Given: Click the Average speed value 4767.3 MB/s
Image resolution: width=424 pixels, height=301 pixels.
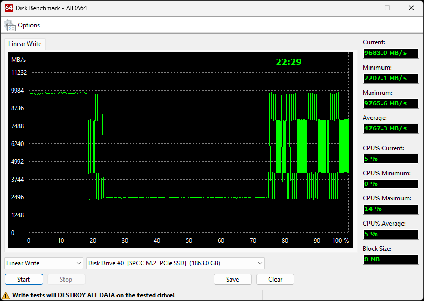Looking at the screenshot, I should click(391, 128).
